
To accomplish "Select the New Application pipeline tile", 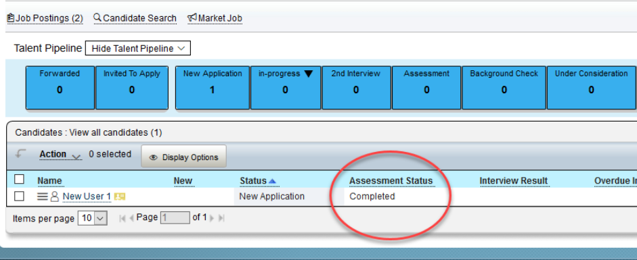I will pyautogui.click(x=213, y=88).
